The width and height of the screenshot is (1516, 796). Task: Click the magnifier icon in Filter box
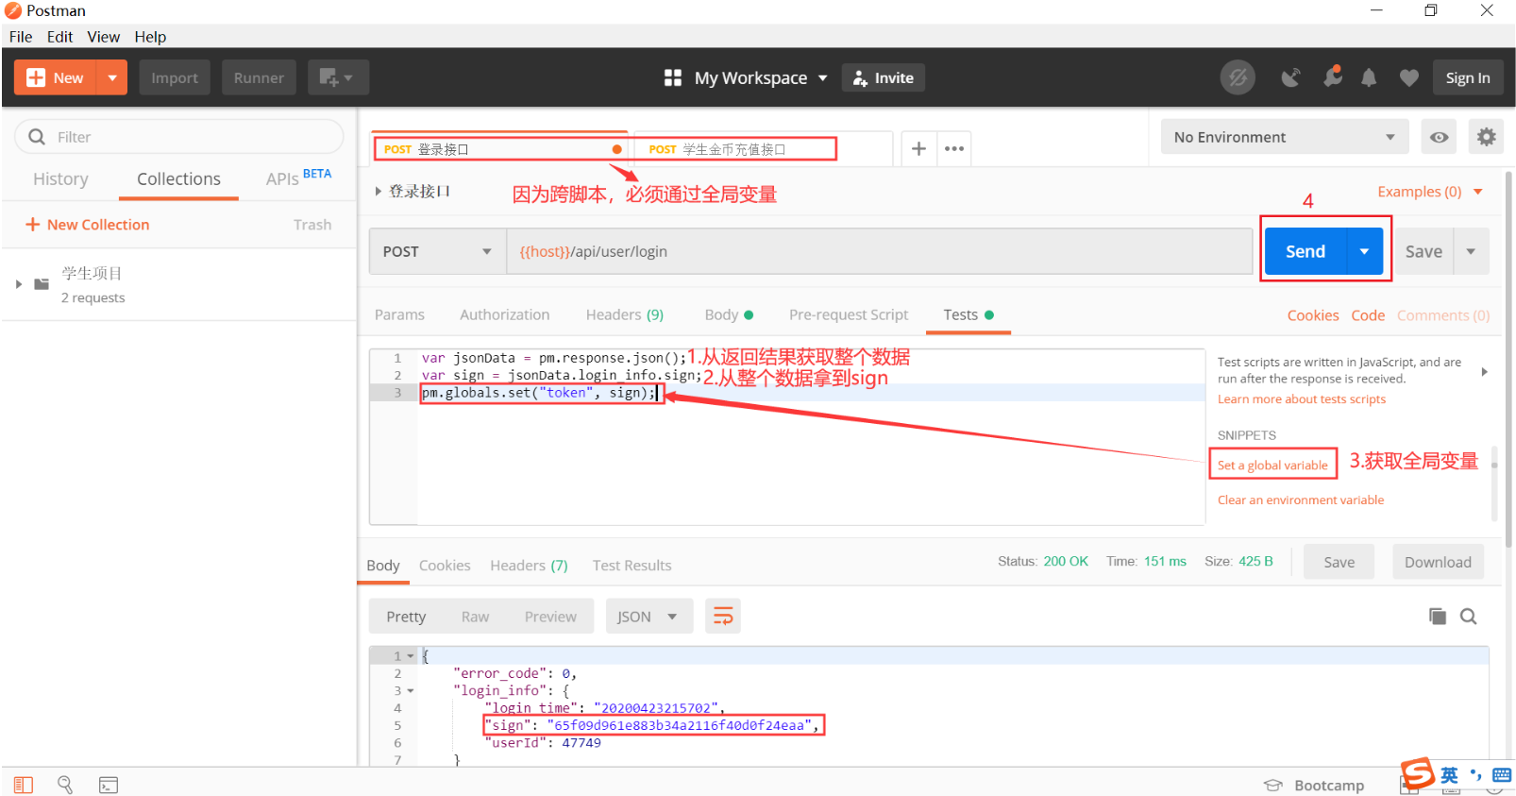[x=37, y=137]
